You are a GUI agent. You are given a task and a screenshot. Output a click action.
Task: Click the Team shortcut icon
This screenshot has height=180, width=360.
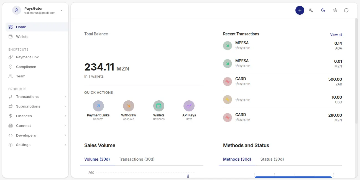10,76
